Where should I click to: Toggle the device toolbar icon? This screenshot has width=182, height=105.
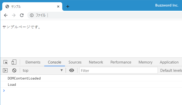pos(14,62)
